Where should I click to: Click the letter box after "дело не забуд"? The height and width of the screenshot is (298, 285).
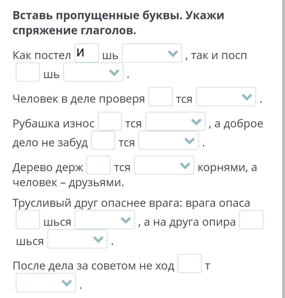(x=103, y=140)
